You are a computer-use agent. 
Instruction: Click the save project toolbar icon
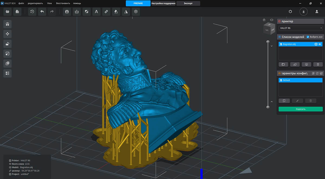point(18,12)
